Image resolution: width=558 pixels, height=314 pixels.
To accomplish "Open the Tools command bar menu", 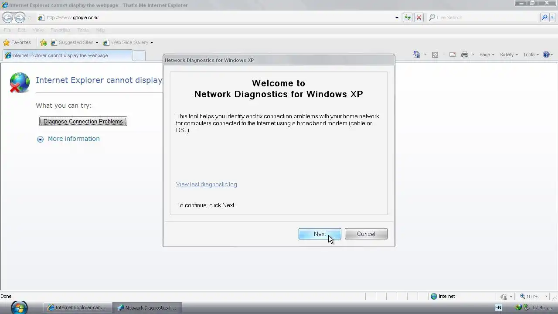I will [x=531, y=55].
